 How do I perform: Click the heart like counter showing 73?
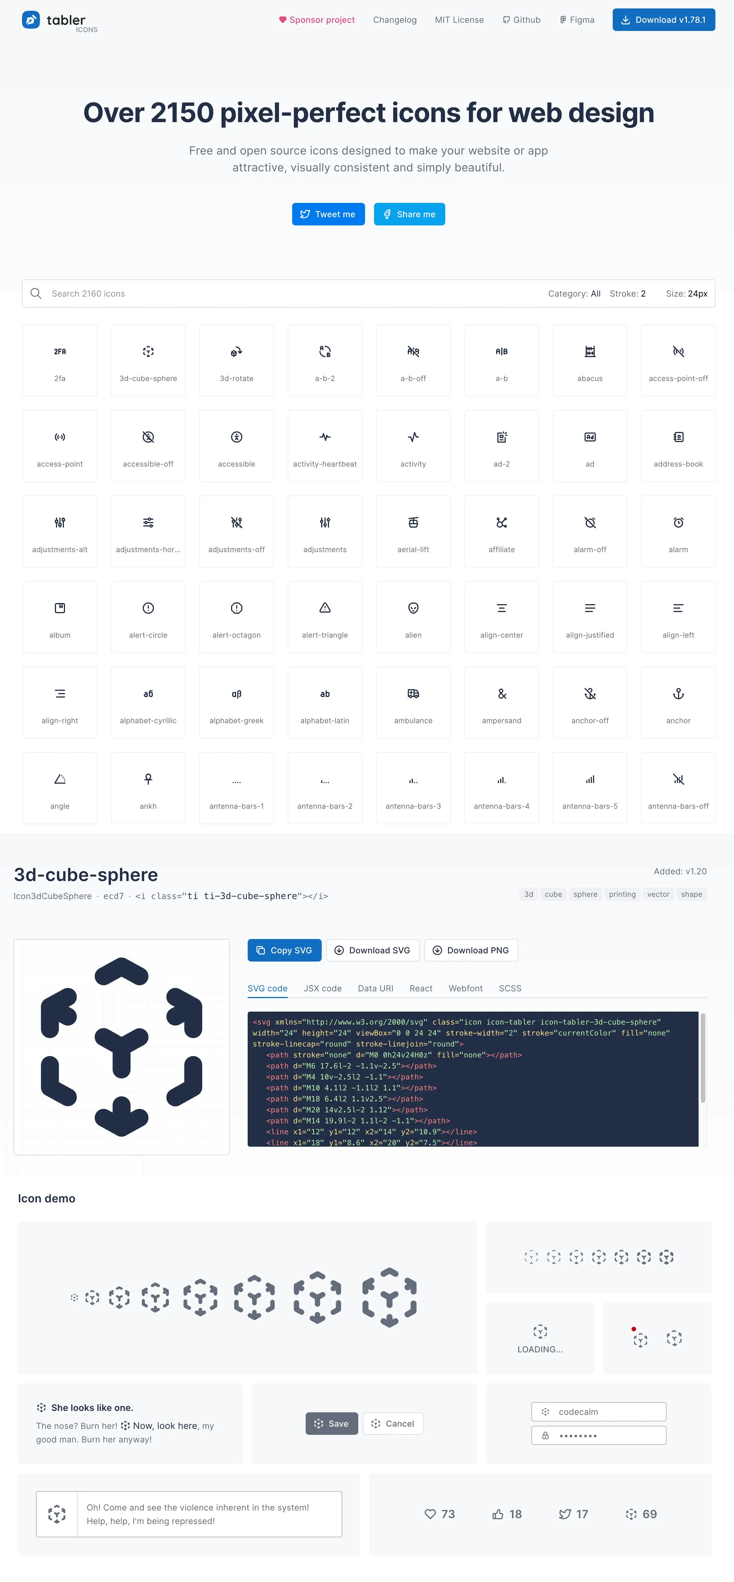[440, 1514]
